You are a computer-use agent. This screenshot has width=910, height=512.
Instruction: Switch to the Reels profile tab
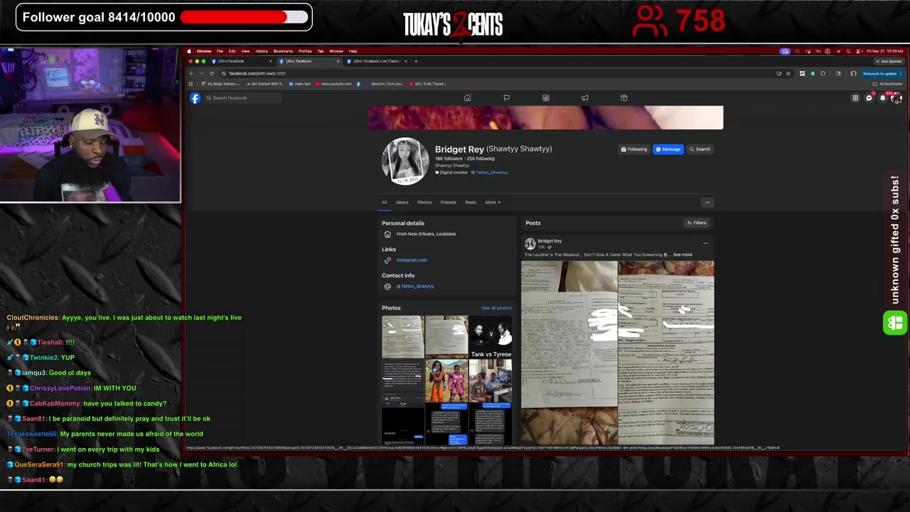tap(471, 203)
